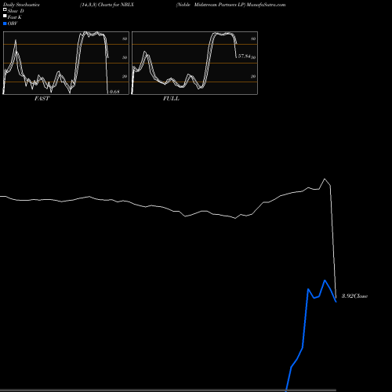
Task: Click the 'Fast K' legend text
Action: (15, 17)
